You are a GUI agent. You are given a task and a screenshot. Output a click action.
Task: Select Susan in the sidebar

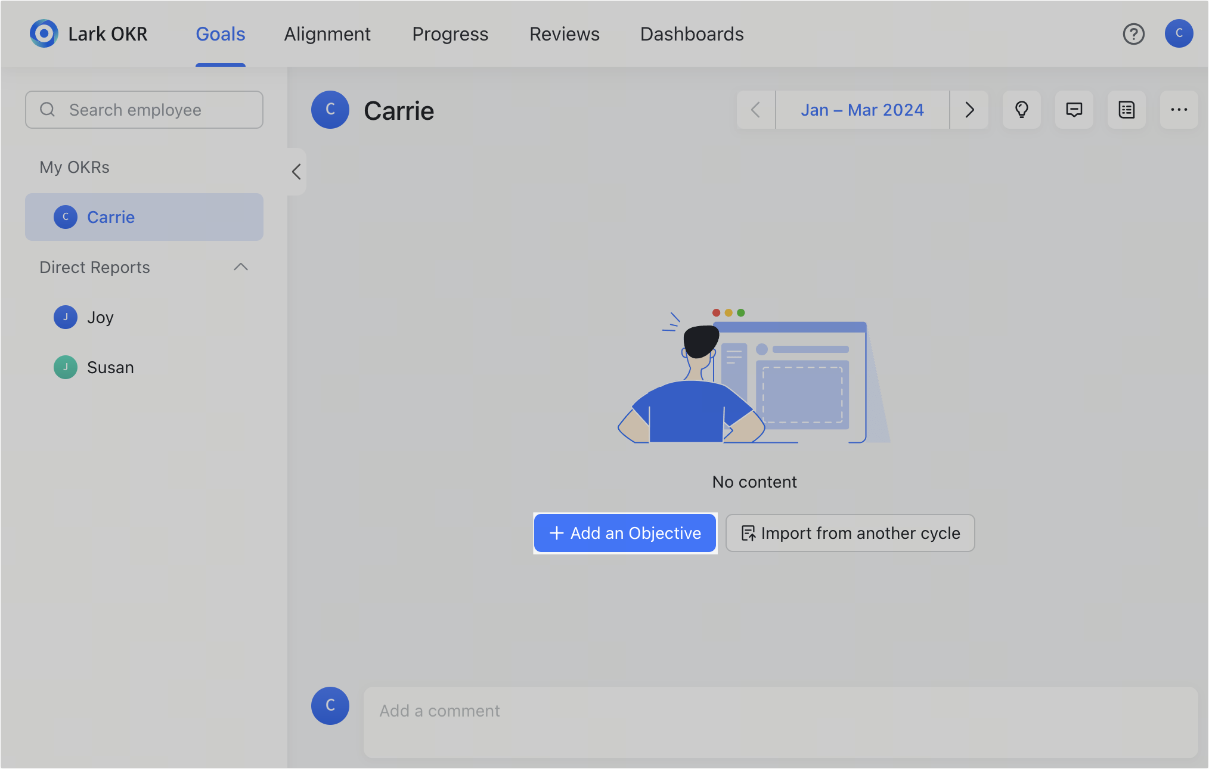tap(110, 367)
